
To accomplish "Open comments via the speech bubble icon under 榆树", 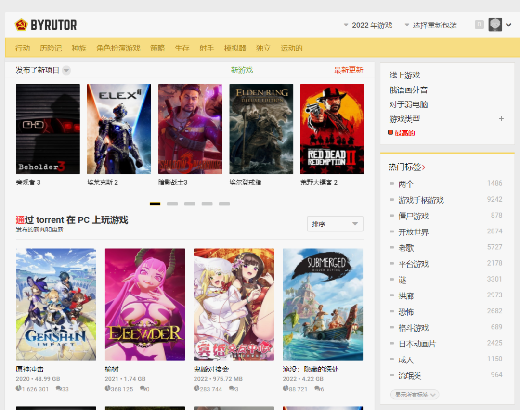I will click(x=142, y=389).
